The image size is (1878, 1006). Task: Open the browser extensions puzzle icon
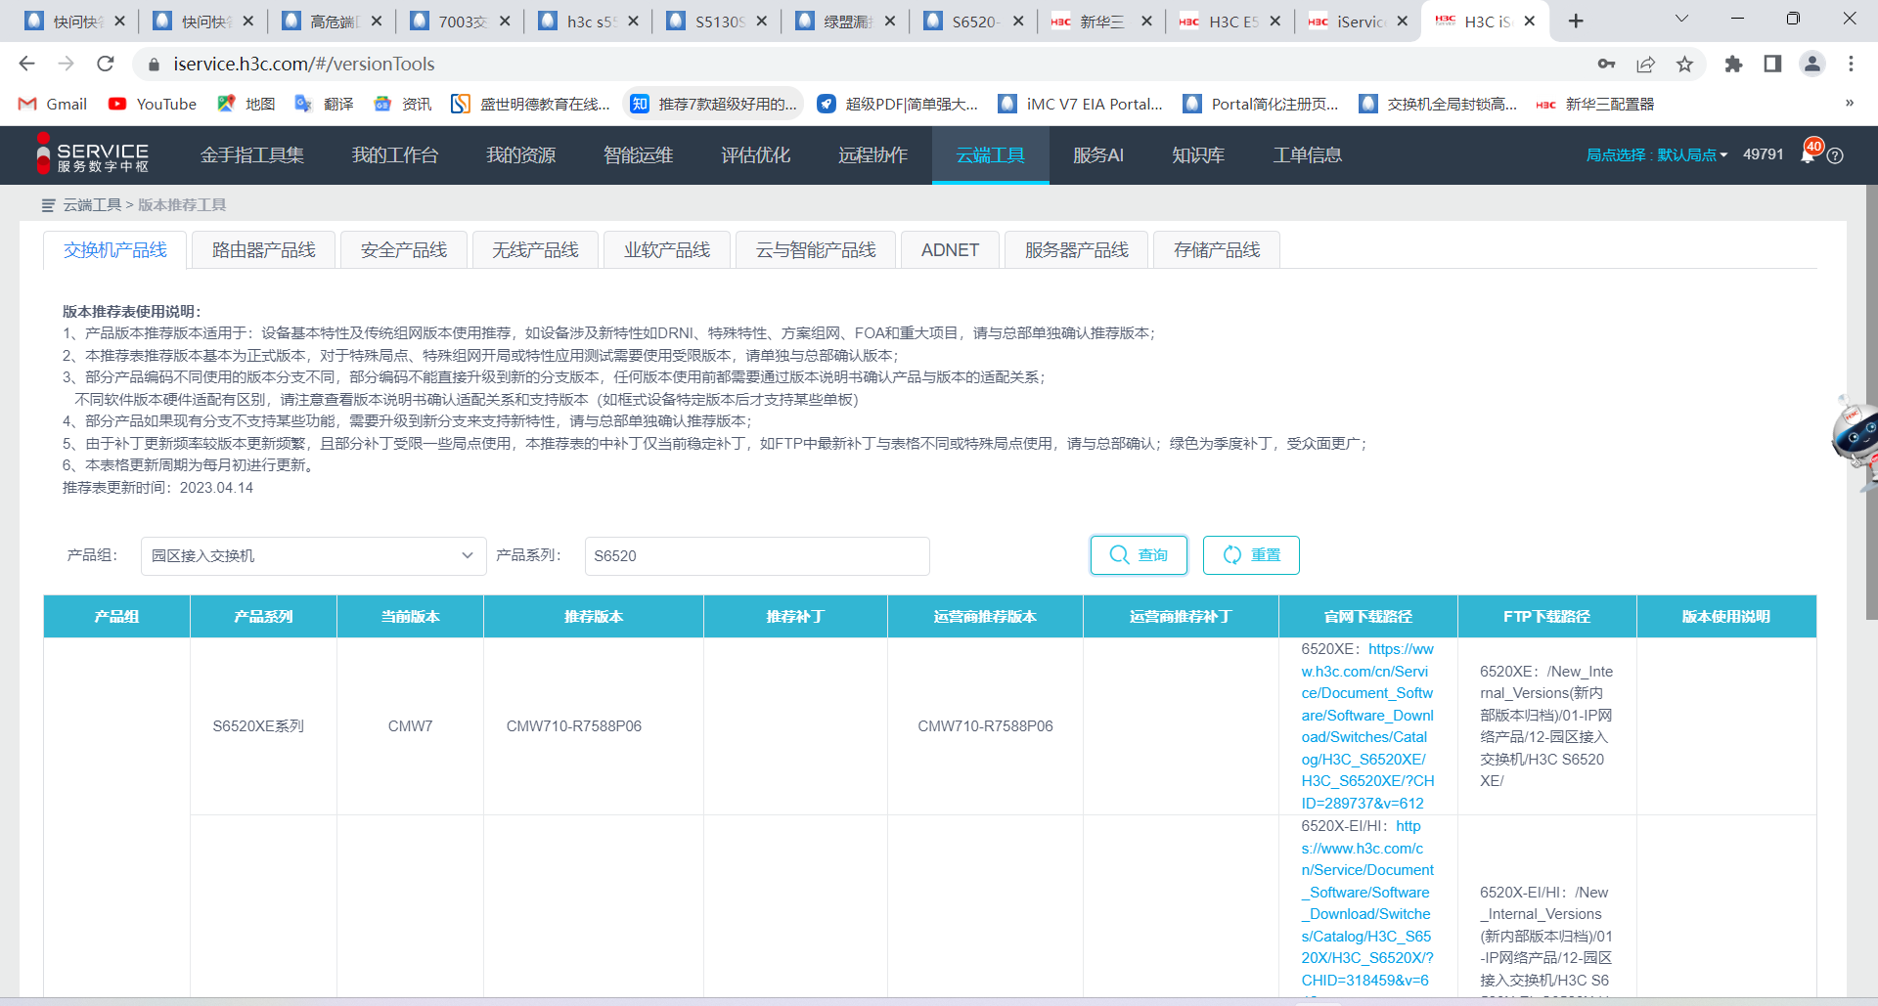1733,65
